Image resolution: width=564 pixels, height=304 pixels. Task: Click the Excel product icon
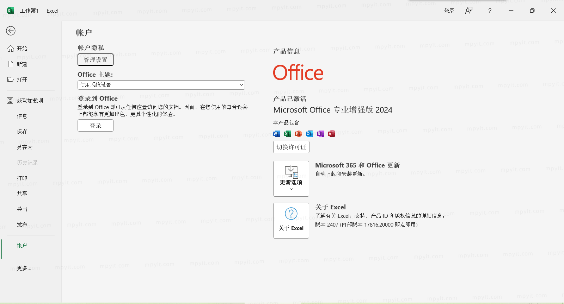[x=288, y=134]
